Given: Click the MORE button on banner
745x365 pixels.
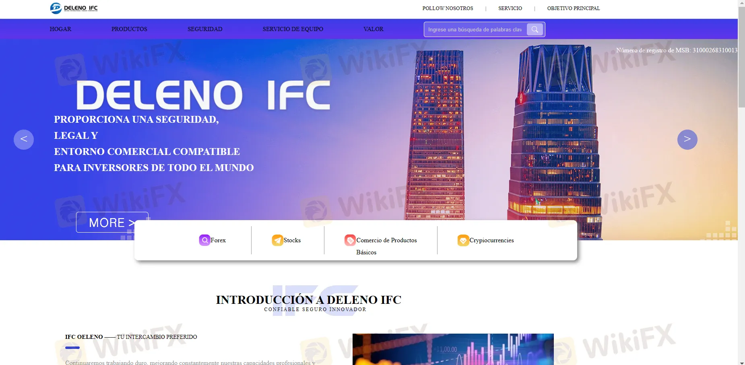Looking at the screenshot, I should (112, 222).
